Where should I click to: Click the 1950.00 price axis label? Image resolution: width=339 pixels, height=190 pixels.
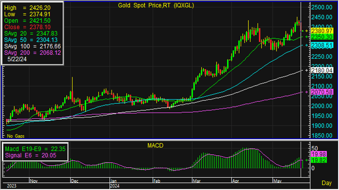[322, 116]
